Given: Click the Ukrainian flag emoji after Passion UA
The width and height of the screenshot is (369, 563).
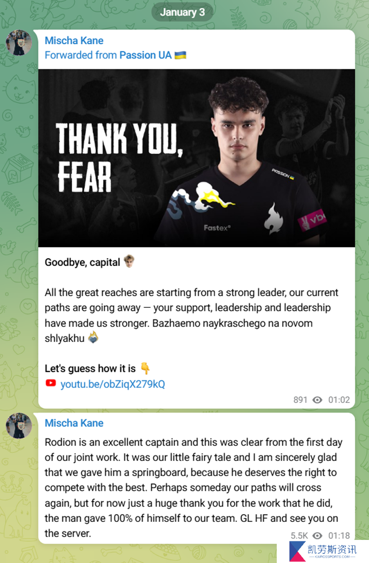Looking at the screenshot, I should [180, 55].
